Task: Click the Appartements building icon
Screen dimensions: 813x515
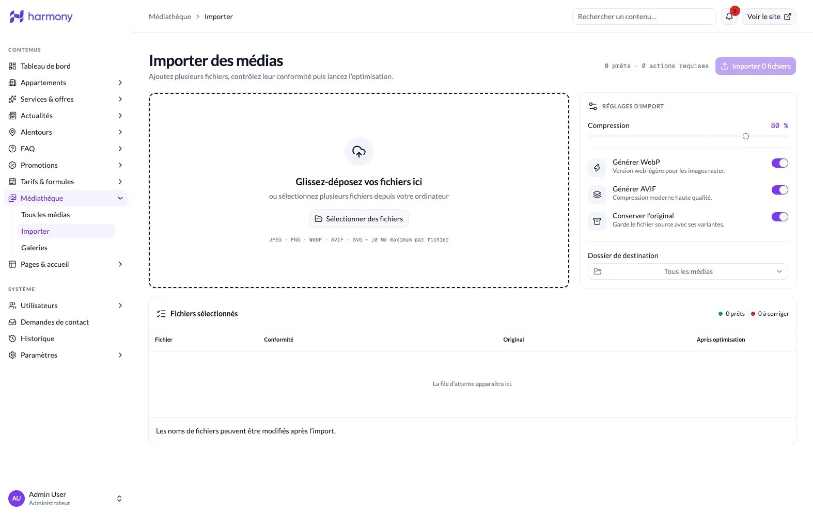Action: click(12, 83)
